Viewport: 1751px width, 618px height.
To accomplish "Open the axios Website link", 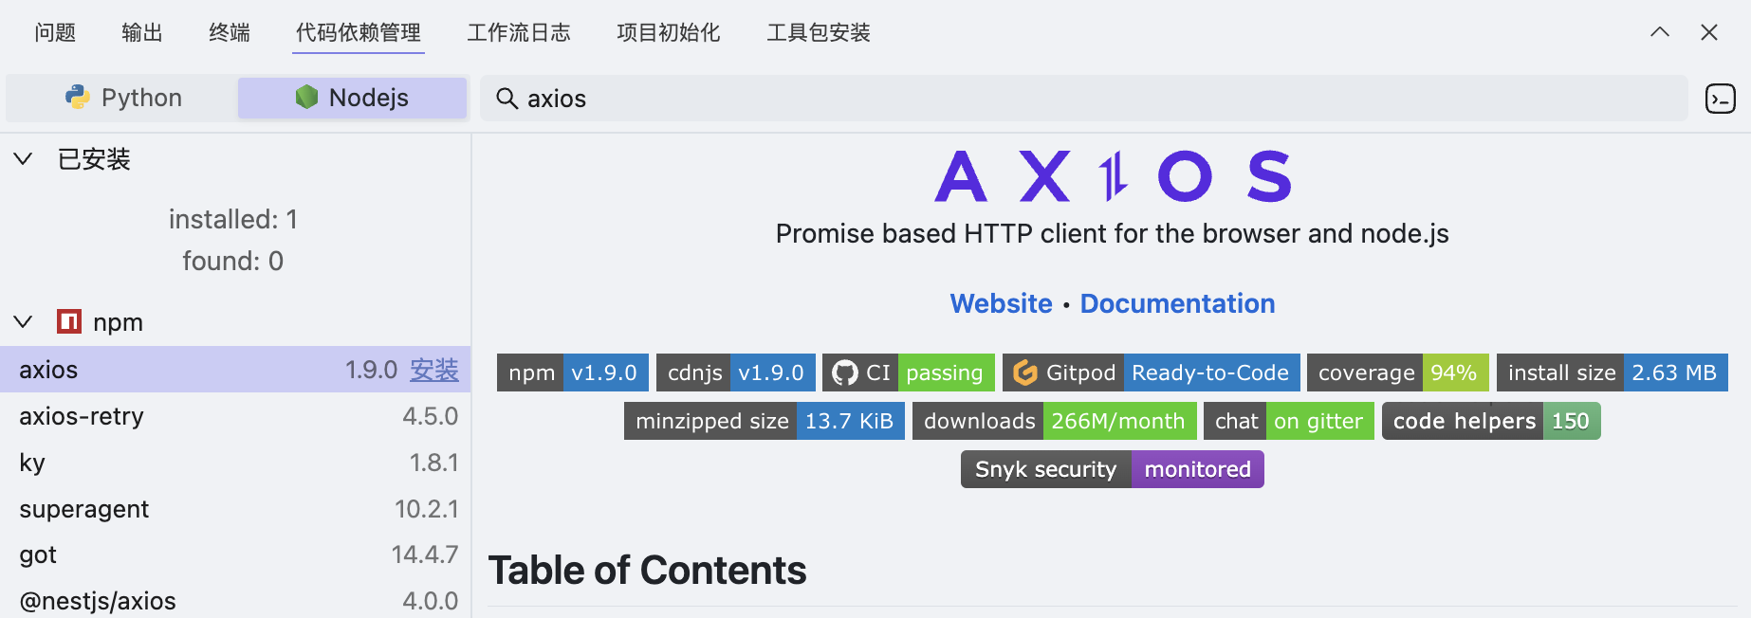I will [x=1001, y=303].
